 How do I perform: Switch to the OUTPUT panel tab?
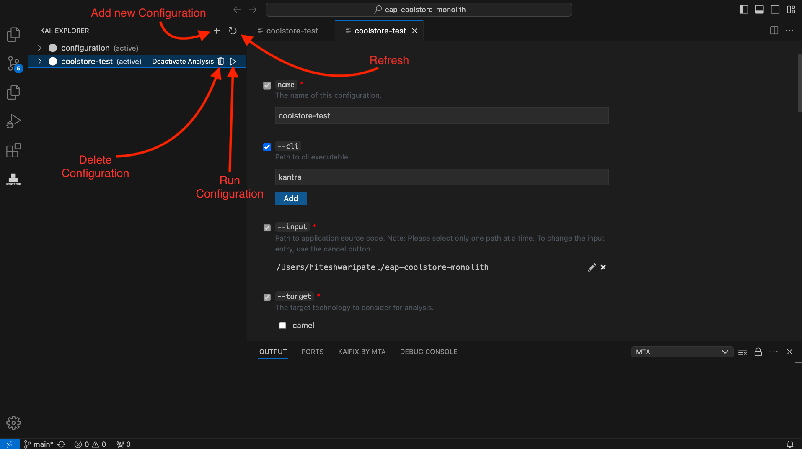click(273, 352)
